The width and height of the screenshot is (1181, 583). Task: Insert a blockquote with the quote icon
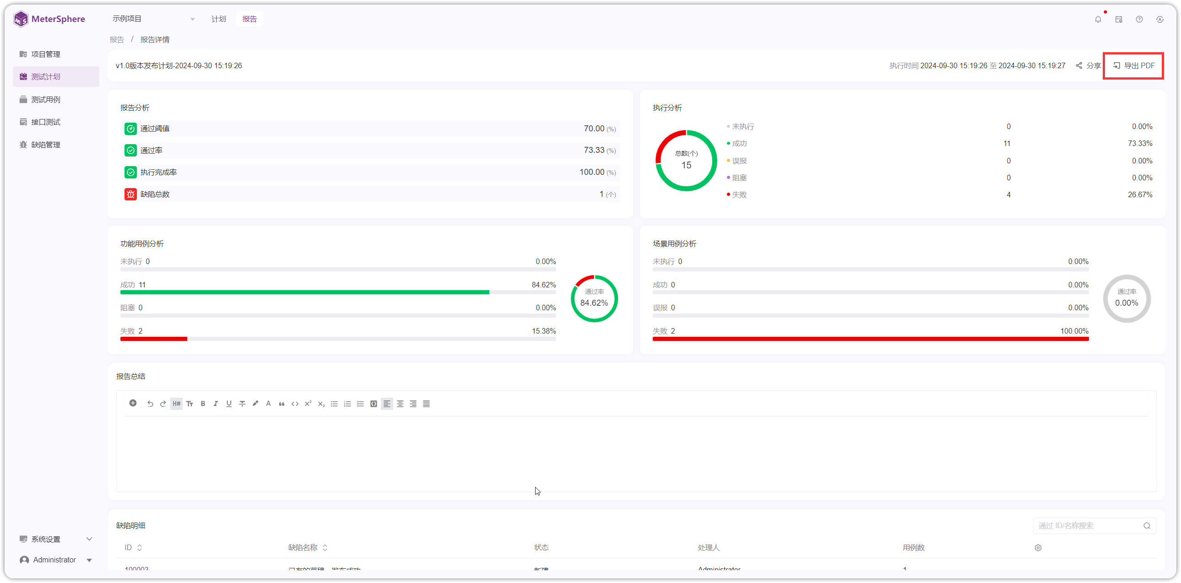click(282, 404)
